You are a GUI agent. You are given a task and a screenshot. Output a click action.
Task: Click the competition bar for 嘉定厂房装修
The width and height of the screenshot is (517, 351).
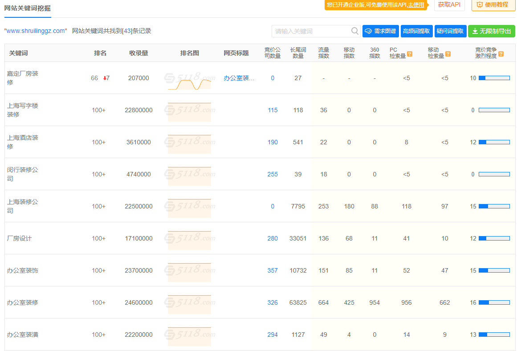tap(494, 78)
